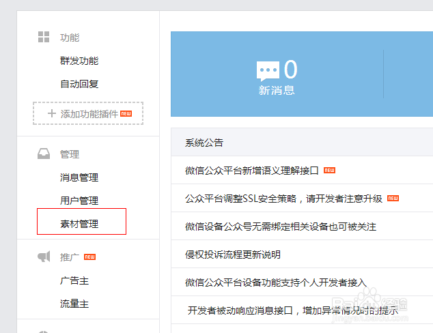Click the 功能 grid icon
This screenshot has width=433, height=333.
[x=44, y=37]
